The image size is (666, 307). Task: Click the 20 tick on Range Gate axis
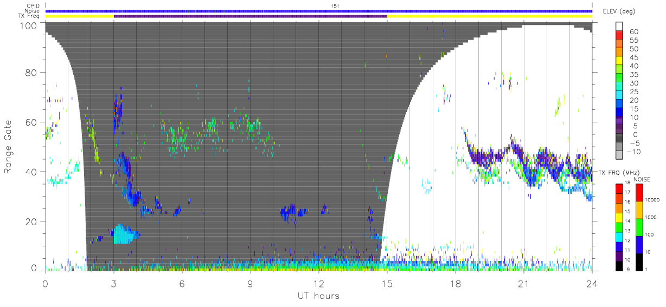(x=32, y=221)
